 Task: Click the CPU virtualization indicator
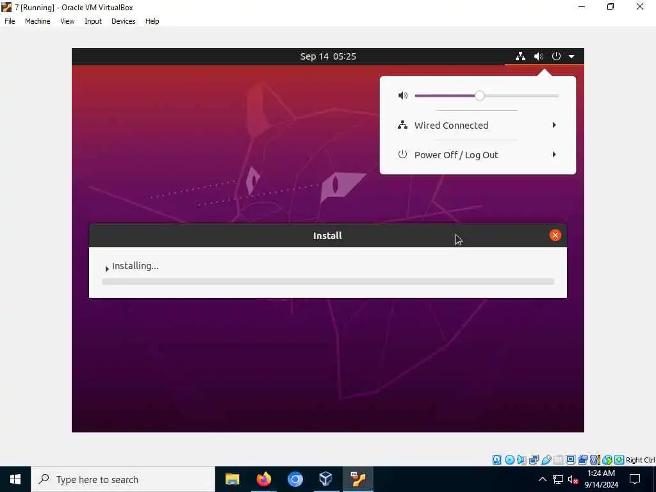point(595,460)
